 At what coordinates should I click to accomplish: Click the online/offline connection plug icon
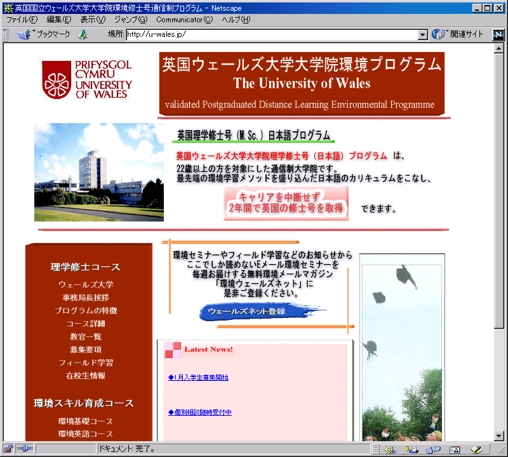tap(25, 449)
